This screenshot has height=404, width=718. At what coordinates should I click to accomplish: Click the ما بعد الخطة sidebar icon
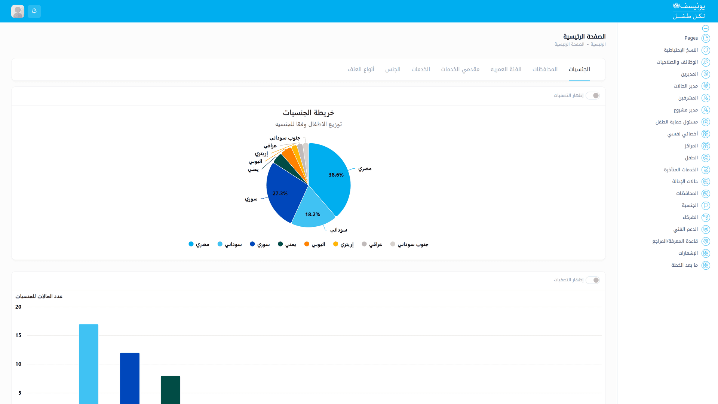point(706,265)
